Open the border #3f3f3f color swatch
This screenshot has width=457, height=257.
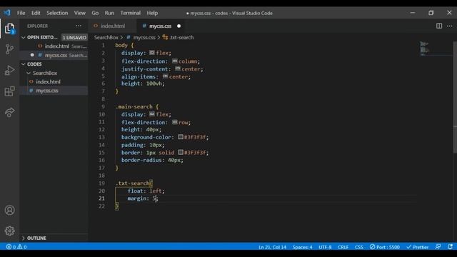point(181,152)
